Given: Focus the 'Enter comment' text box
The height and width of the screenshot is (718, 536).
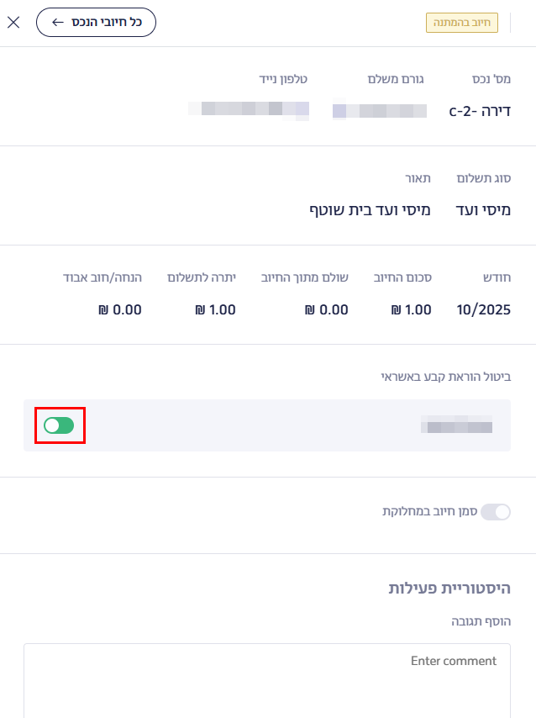Looking at the screenshot, I should [x=267, y=679].
